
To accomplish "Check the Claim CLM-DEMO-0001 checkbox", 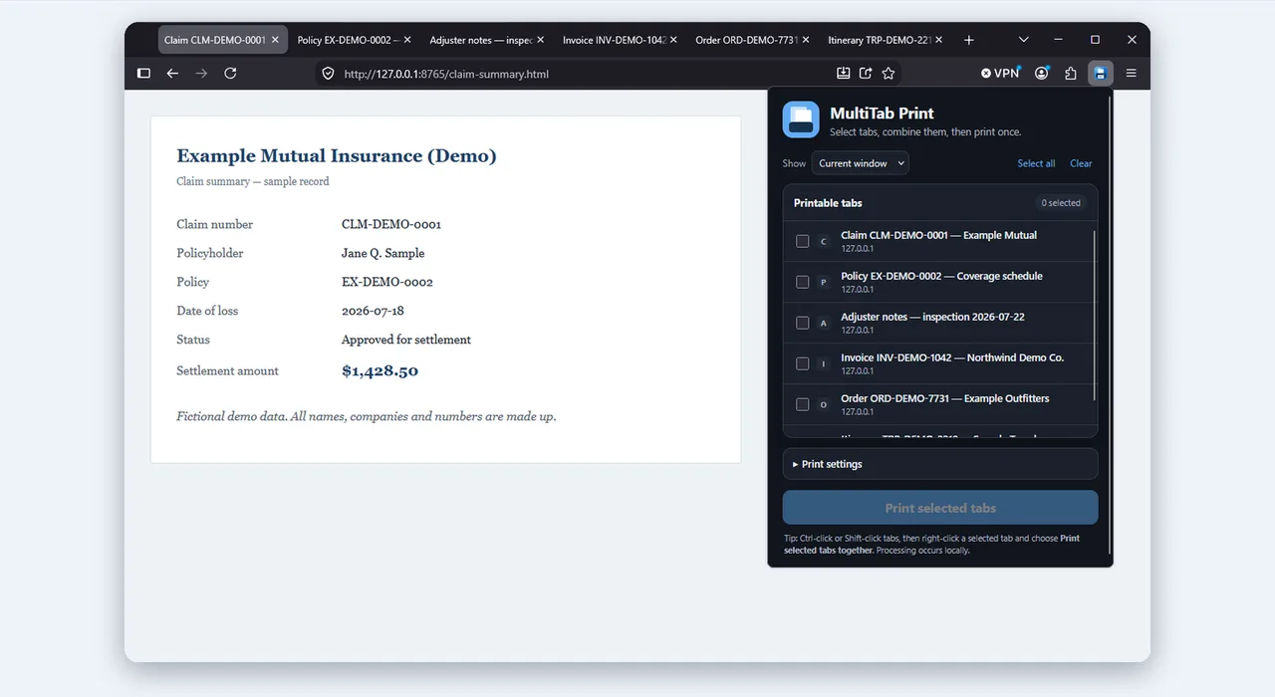I will (803, 241).
